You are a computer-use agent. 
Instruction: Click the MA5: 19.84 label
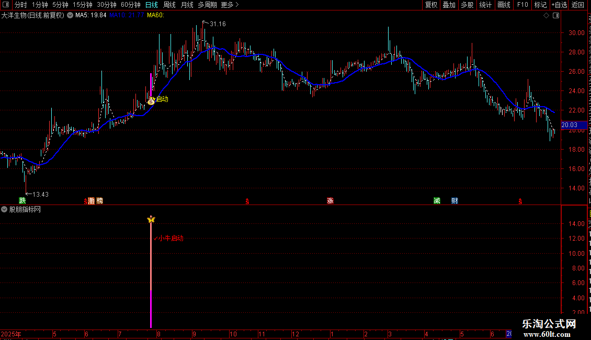click(91, 16)
